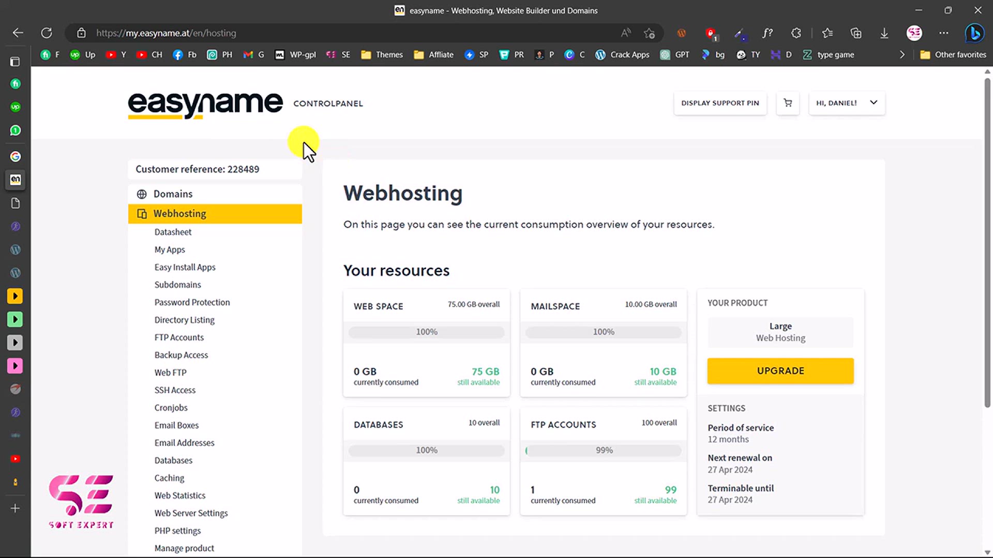
Task: Go to My Apps
Action: pyautogui.click(x=170, y=250)
